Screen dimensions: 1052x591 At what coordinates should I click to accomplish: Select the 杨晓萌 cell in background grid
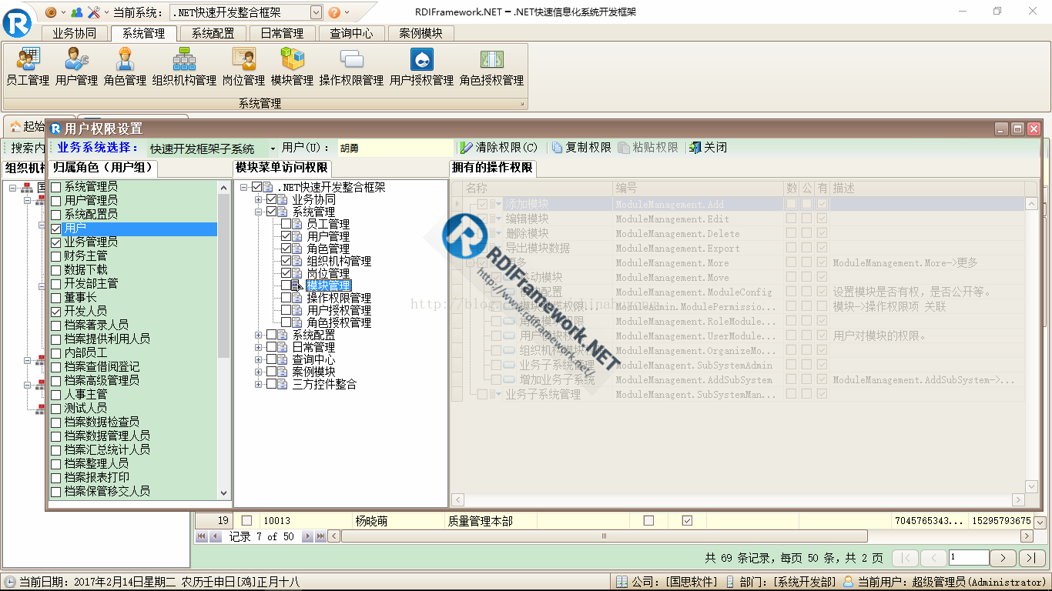(x=399, y=521)
